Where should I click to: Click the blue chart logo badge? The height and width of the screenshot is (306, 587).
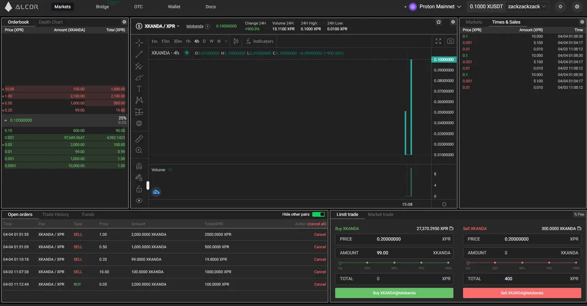coord(156,192)
